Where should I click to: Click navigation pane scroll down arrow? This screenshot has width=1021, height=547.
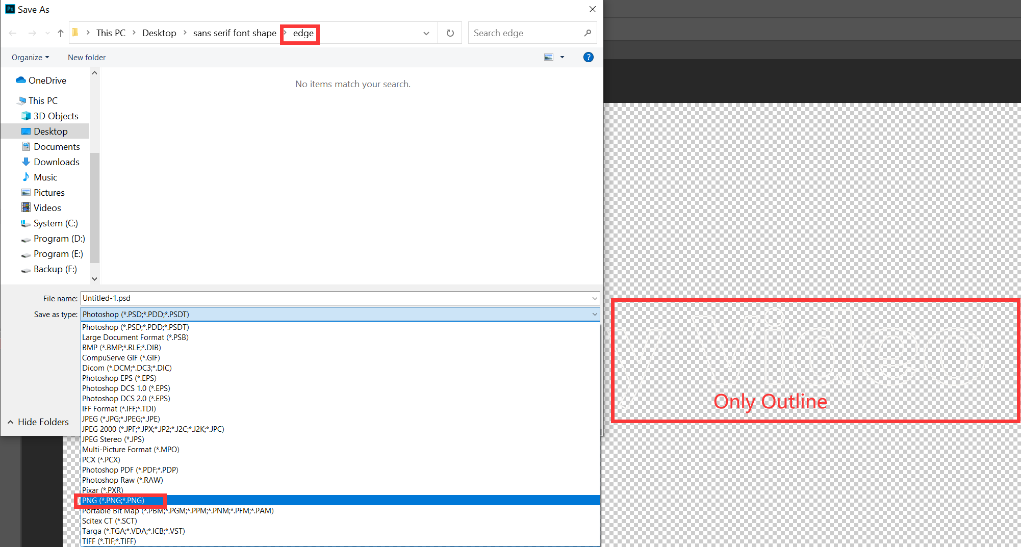pyautogui.click(x=94, y=279)
